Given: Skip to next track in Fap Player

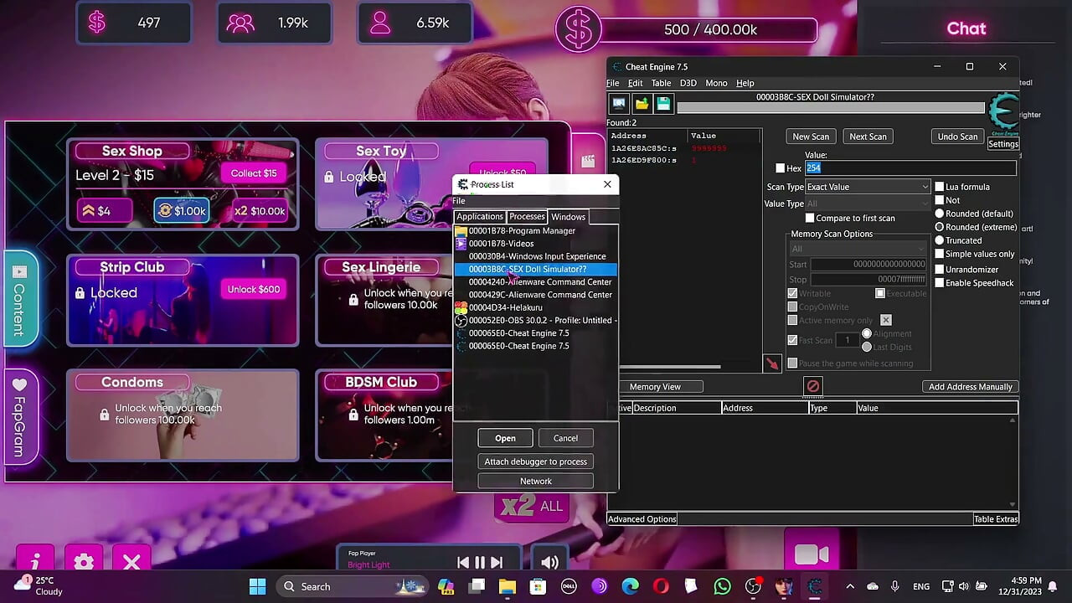Looking at the screenshot, I should pyautogui.click(x=497, y=563).
